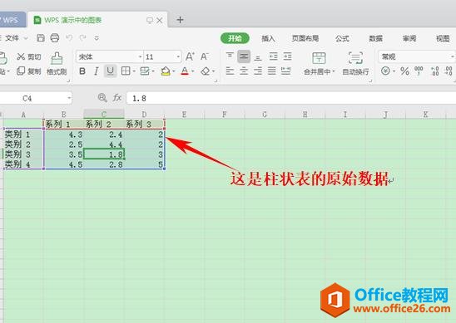The height and width of the screenshot is (323, 456).
Task: Click the align left icon
Action: [x=230, y=71]
